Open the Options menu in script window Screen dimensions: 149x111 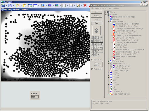98,8
